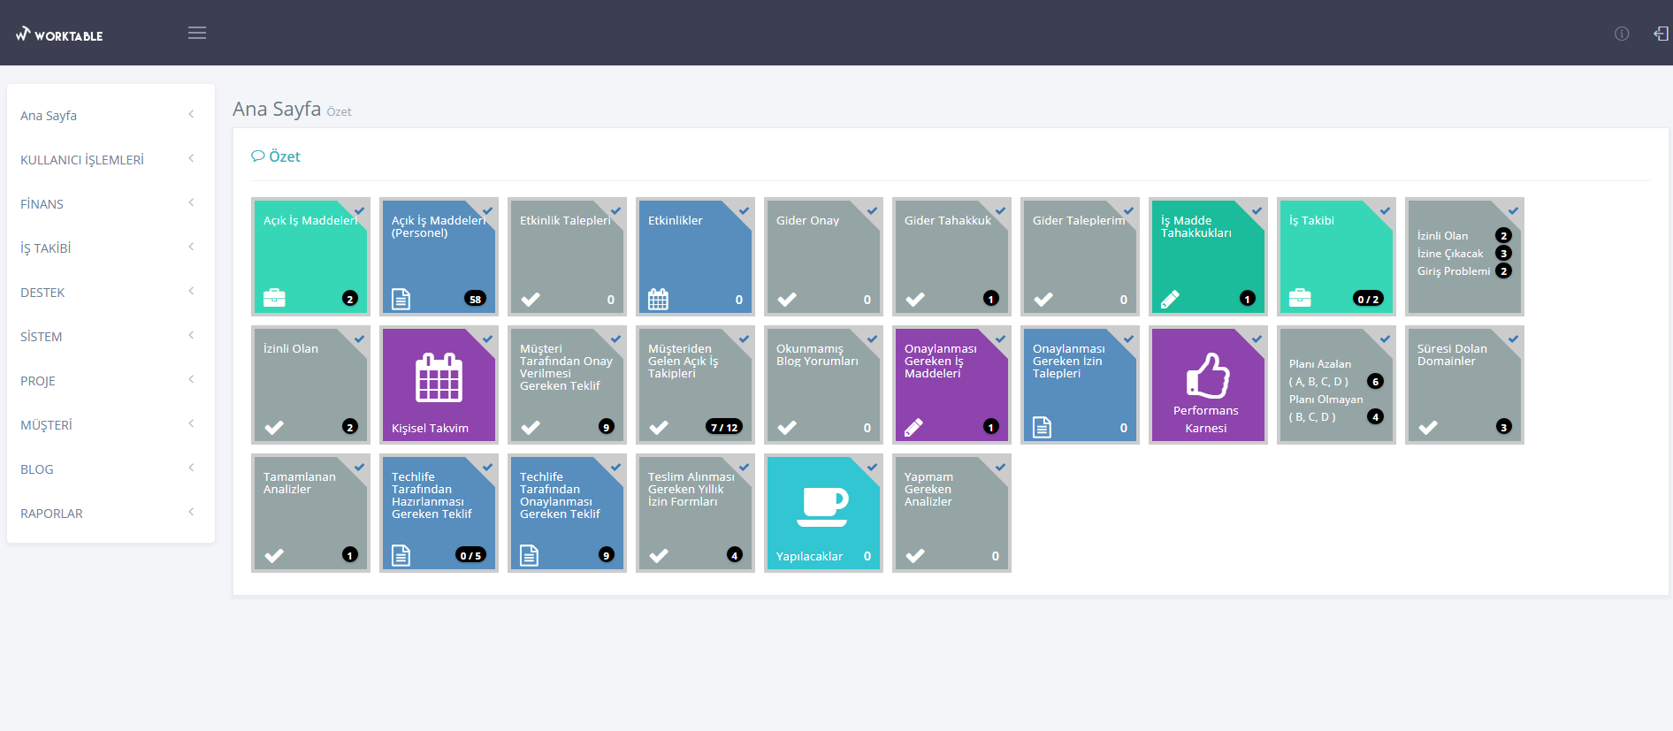The image size is (1673, 731).
Task: Toggle corner checkmark on Süresi Dolan Domainler
Action: (x=1513, y=339)
